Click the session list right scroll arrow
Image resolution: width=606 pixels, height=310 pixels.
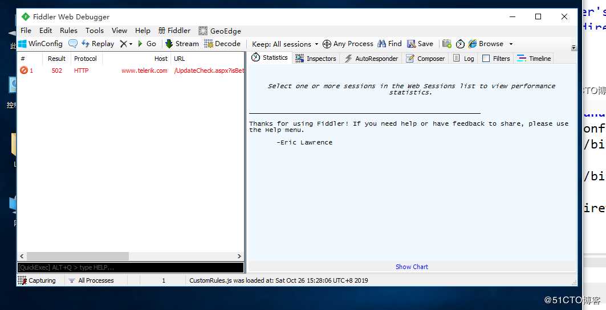point(239,256)
